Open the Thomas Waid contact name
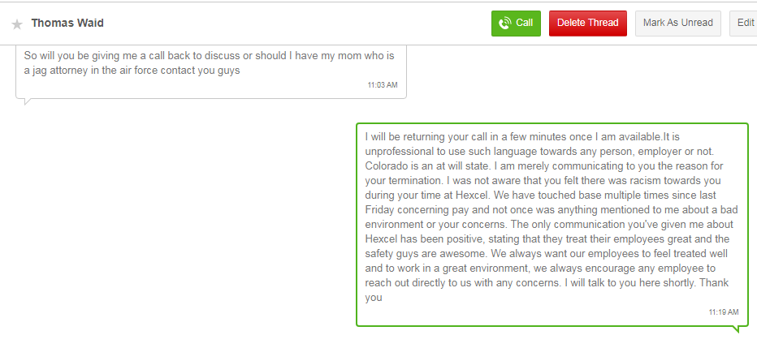Screen dimensions: 757x348 67,24
